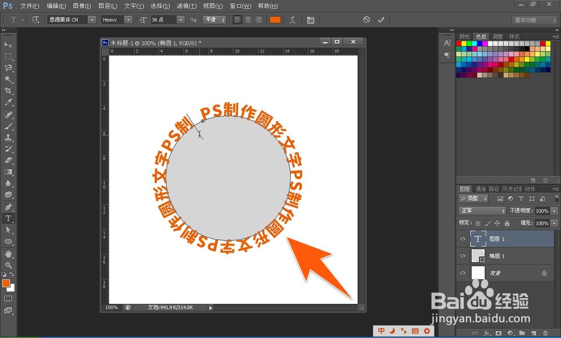Select the Move tool
This screenshot has height=338, width=561.
(8, 45)
